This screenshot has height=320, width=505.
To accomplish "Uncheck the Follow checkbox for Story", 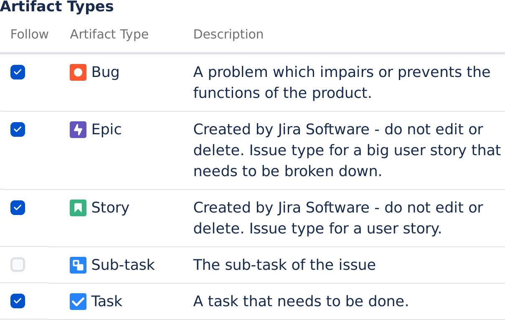I will click(x=18, y=207).
